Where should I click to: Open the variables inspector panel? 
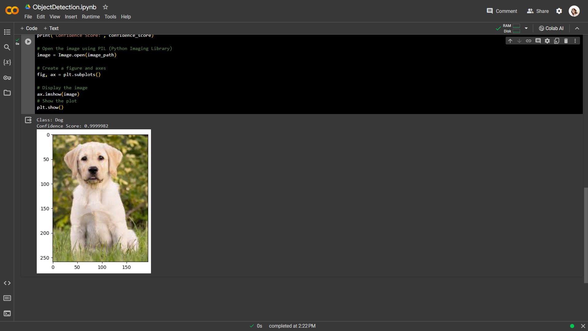(x=7, y=62)
